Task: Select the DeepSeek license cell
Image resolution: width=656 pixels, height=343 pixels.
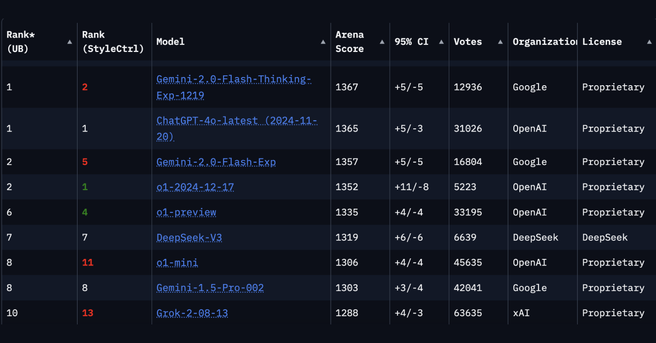Action: [605, 238]
